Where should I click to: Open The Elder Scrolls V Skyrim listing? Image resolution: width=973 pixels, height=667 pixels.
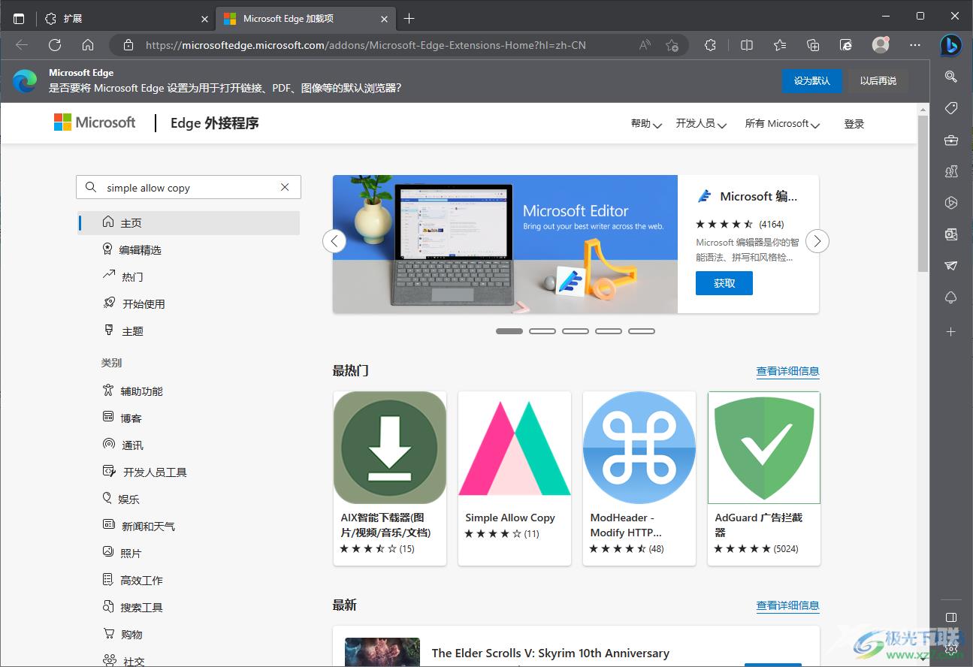click(551, 653)
